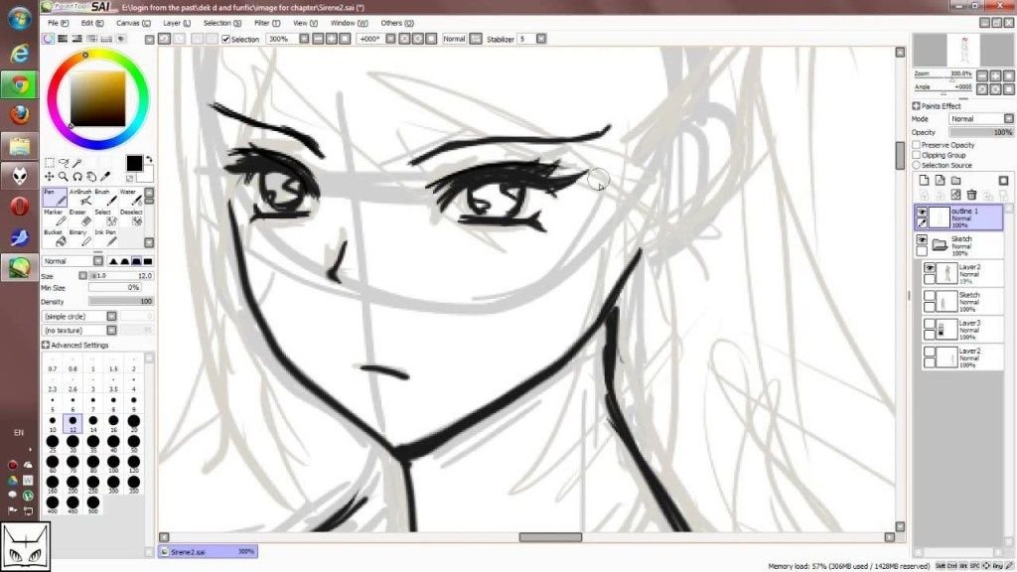
Task: Create a new layer folder
Action: [955, 181]
